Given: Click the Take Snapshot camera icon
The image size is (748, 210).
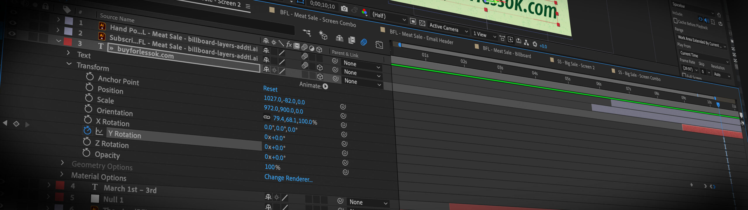Looking at the screenshot, I should [x=344, y=8].
